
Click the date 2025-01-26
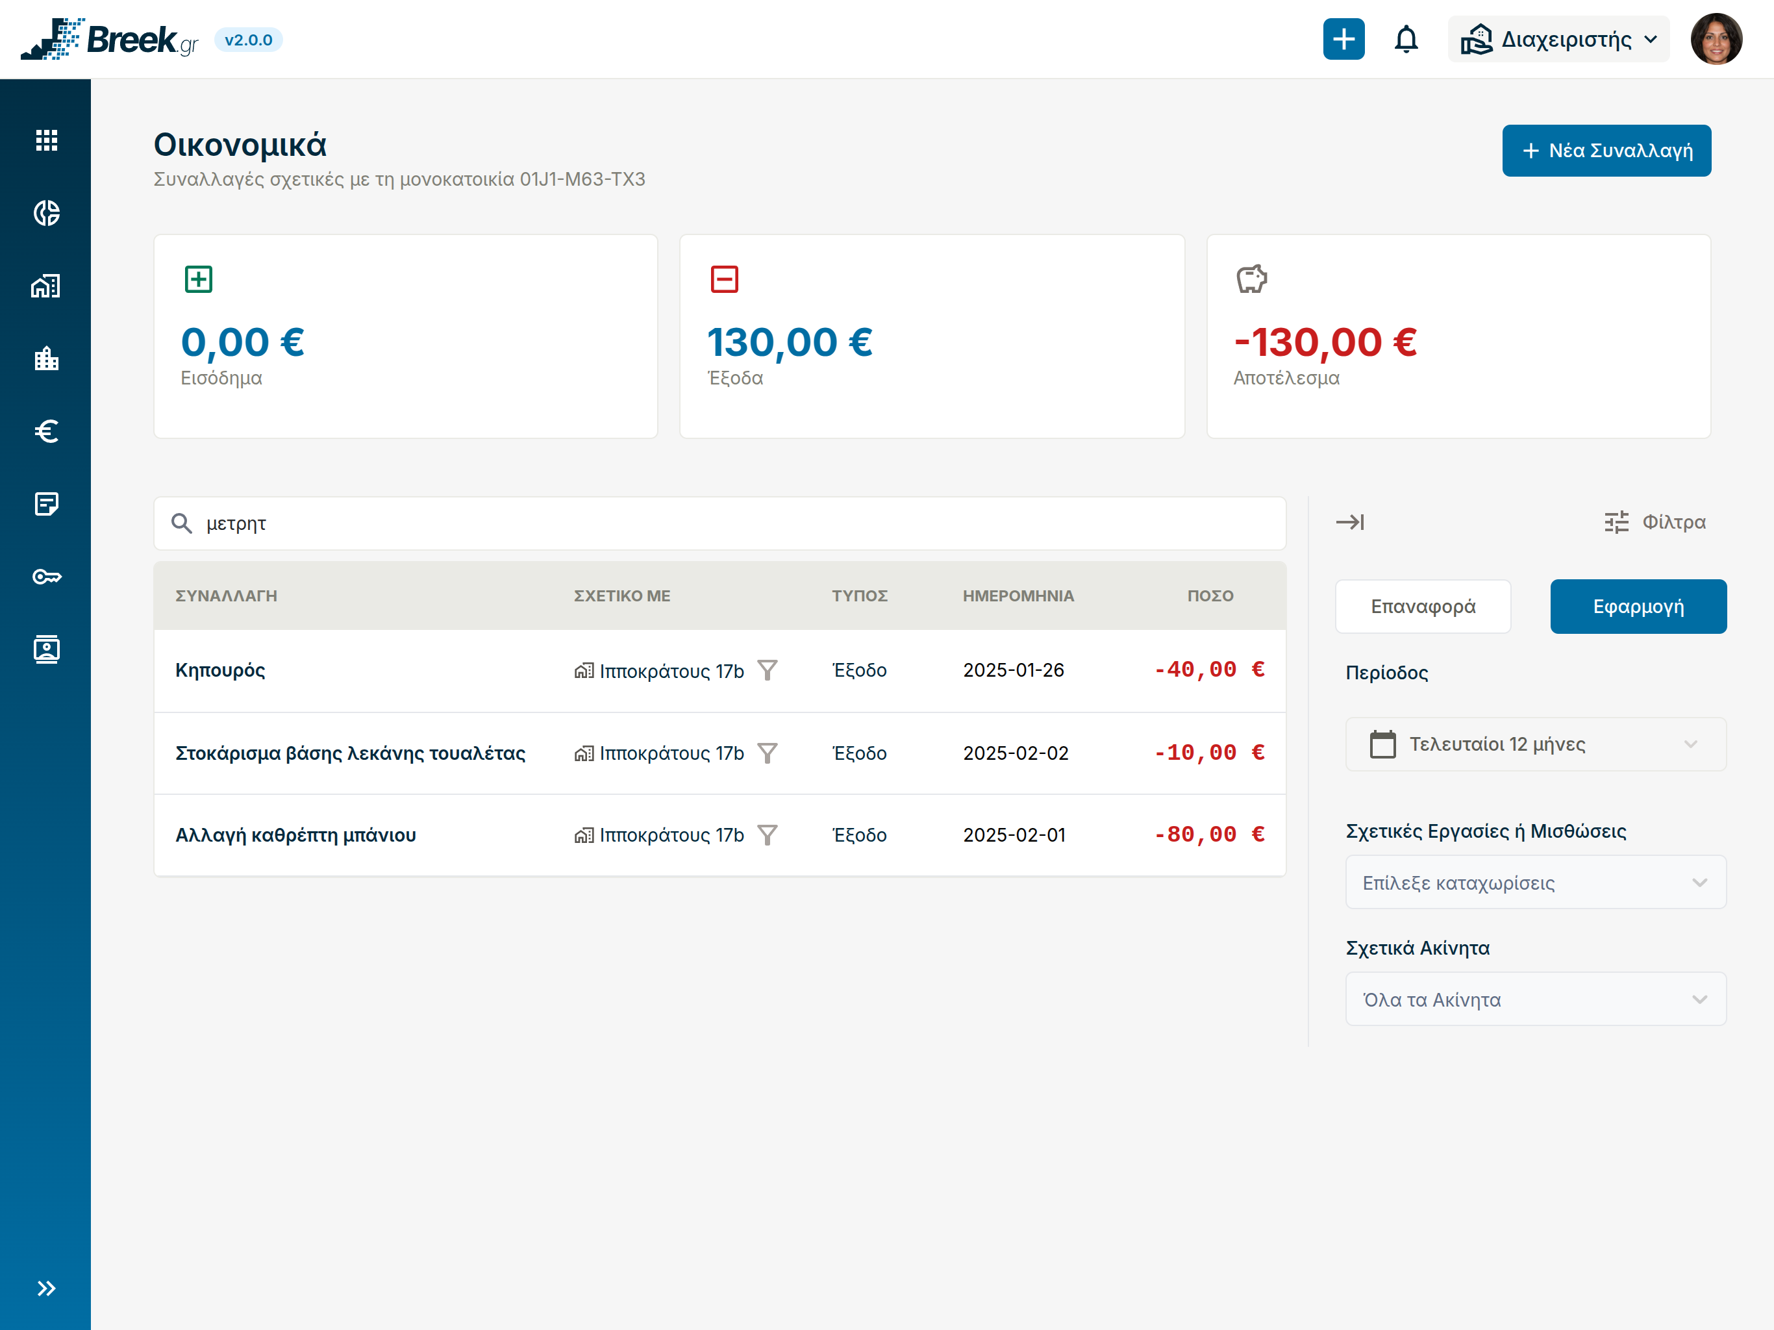click(x=1014, y=671)
